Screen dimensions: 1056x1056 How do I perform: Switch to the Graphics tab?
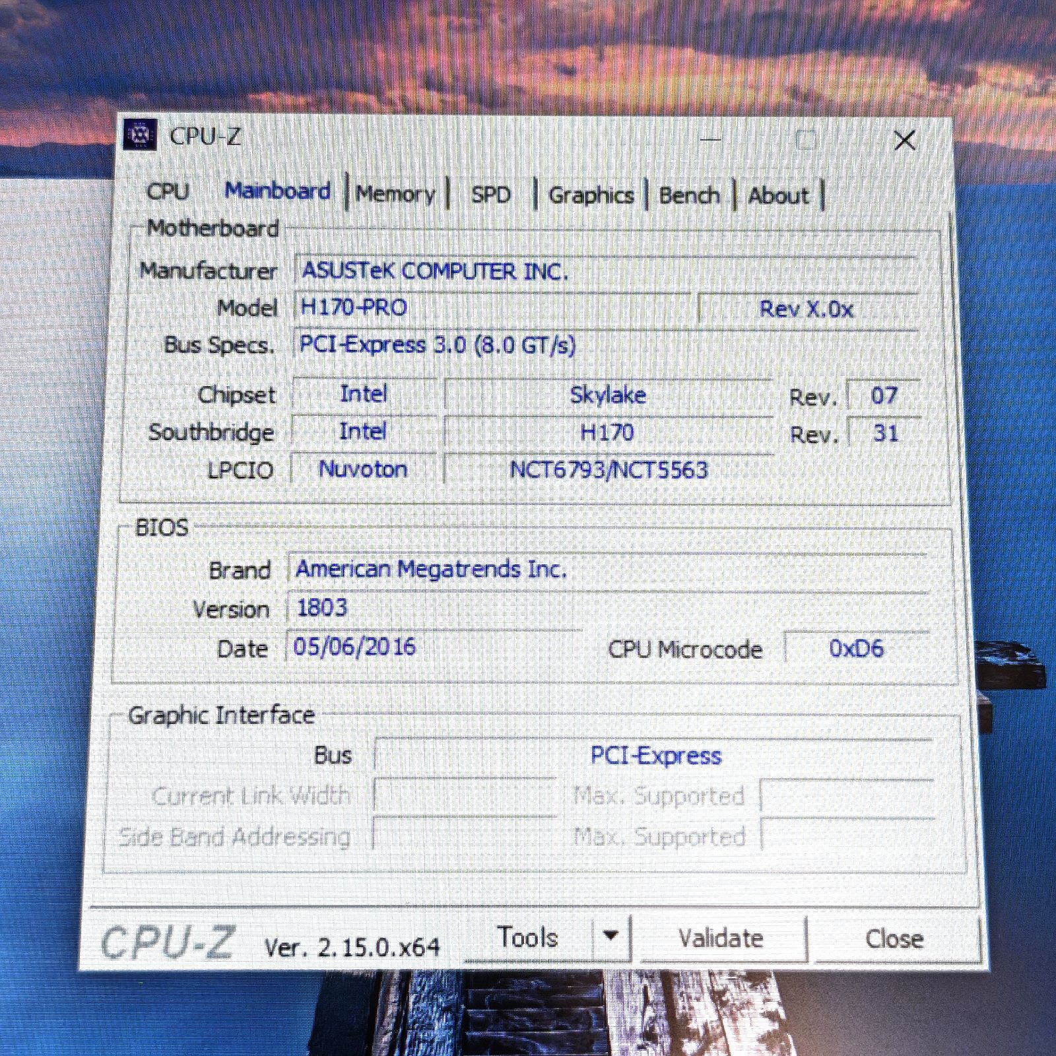[x=591, y=195]
